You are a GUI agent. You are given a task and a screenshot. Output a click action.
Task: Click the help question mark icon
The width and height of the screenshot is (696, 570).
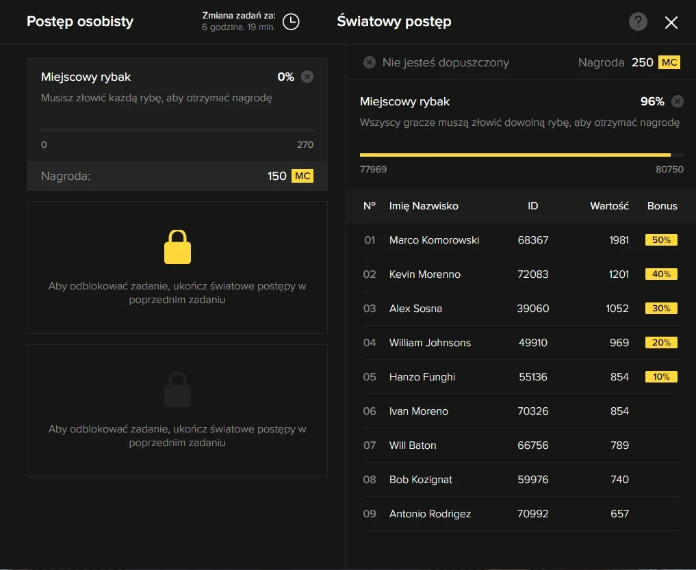tap(638, 22)
